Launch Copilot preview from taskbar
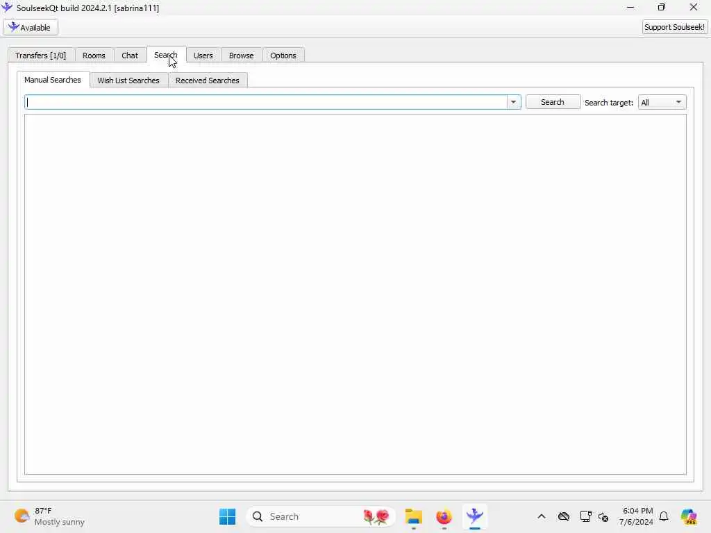Screen dimensions: 711x533 click(x=689, y=516)
